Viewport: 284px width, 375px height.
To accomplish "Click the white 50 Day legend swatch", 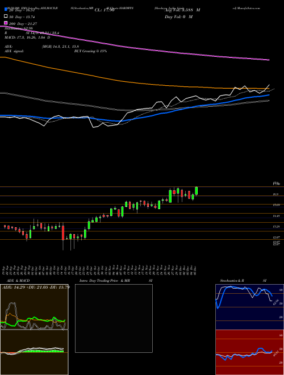I will pyautogui.click(x=6, y=16).
